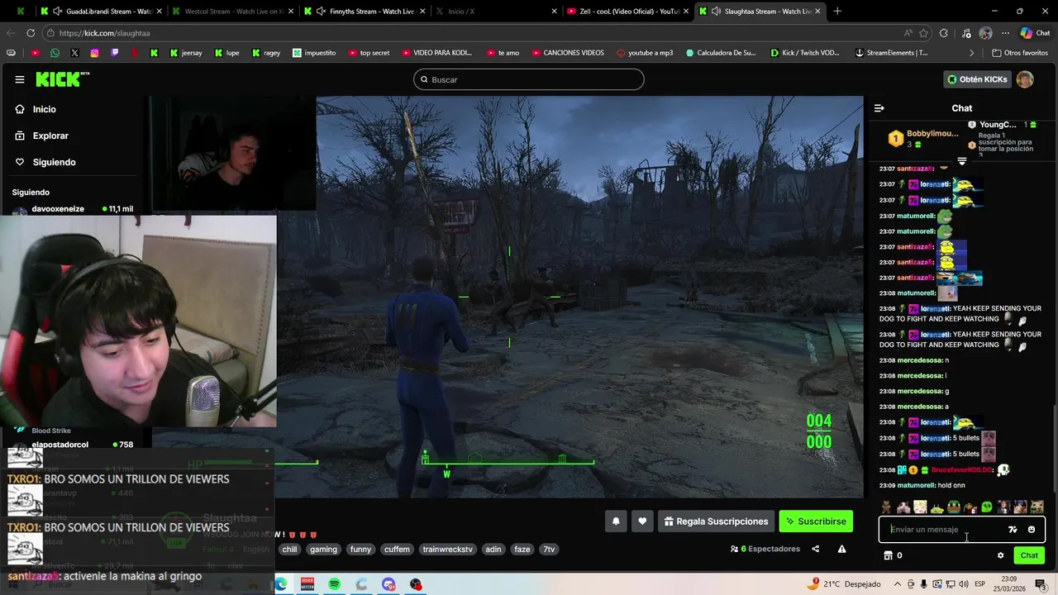Click the address bar URL
Image resolution: width=1058 pixels, height=595 pixels.
(103, 33)
